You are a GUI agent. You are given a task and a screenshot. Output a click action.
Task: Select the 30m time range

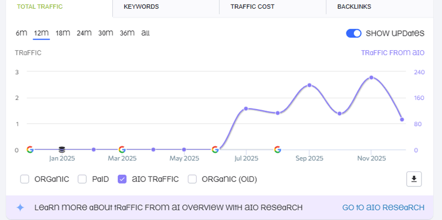point(106,33)
